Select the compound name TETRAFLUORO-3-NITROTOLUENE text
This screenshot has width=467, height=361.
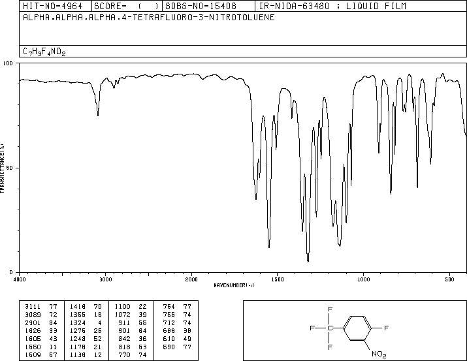203,18
